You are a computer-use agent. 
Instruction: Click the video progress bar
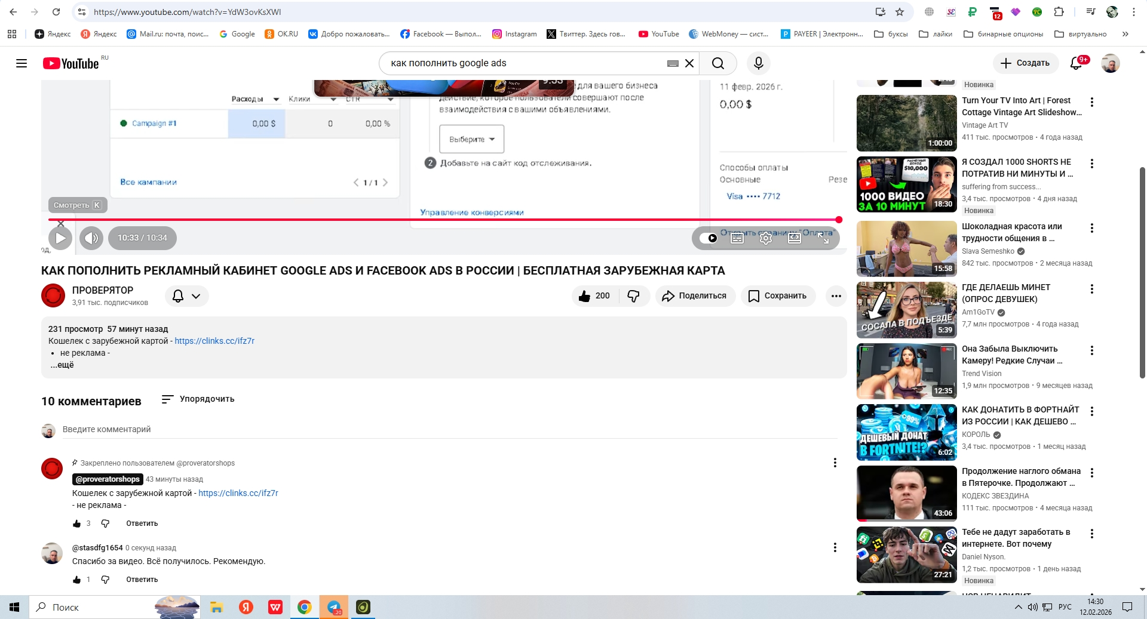445,220
